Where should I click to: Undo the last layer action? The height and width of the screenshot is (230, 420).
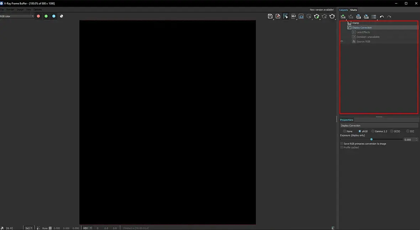pyautogui.click(x=382, y=17)
